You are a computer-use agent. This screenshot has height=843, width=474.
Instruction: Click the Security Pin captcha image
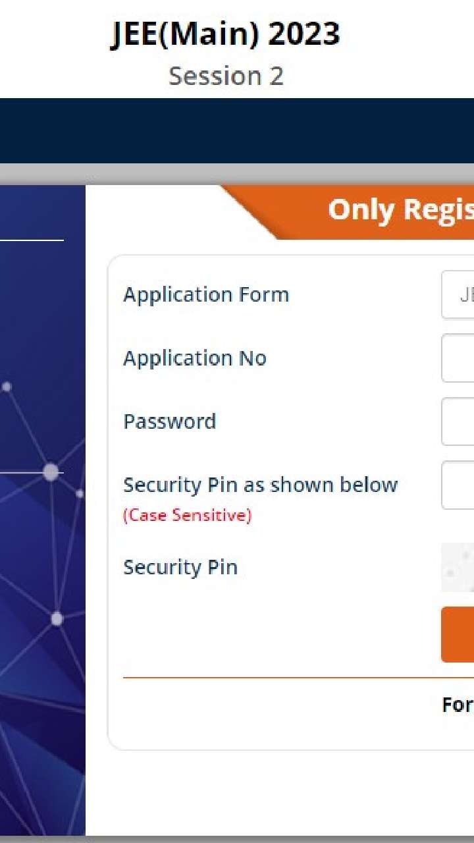pos(458,567)
